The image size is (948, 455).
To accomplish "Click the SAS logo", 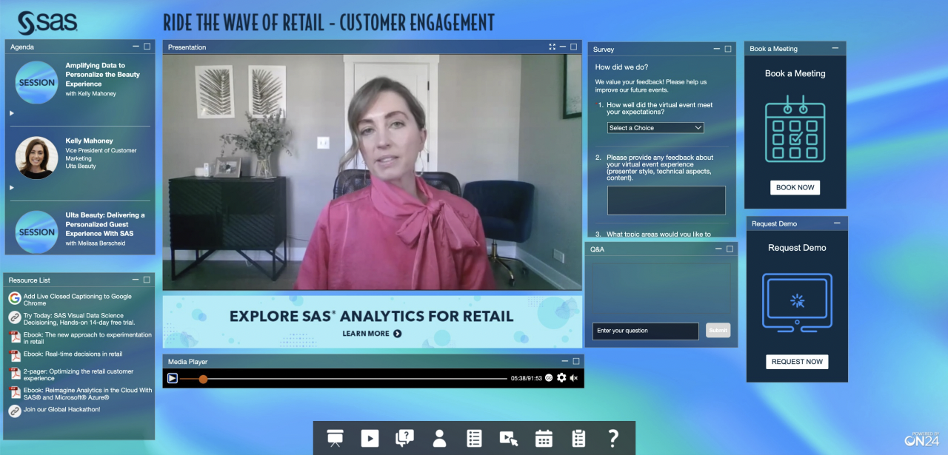I will 48,22.
